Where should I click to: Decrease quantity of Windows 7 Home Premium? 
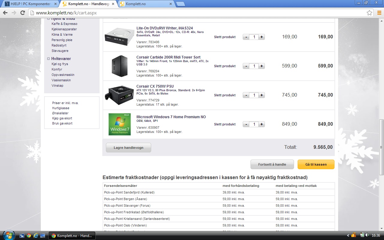pos(246,124)
